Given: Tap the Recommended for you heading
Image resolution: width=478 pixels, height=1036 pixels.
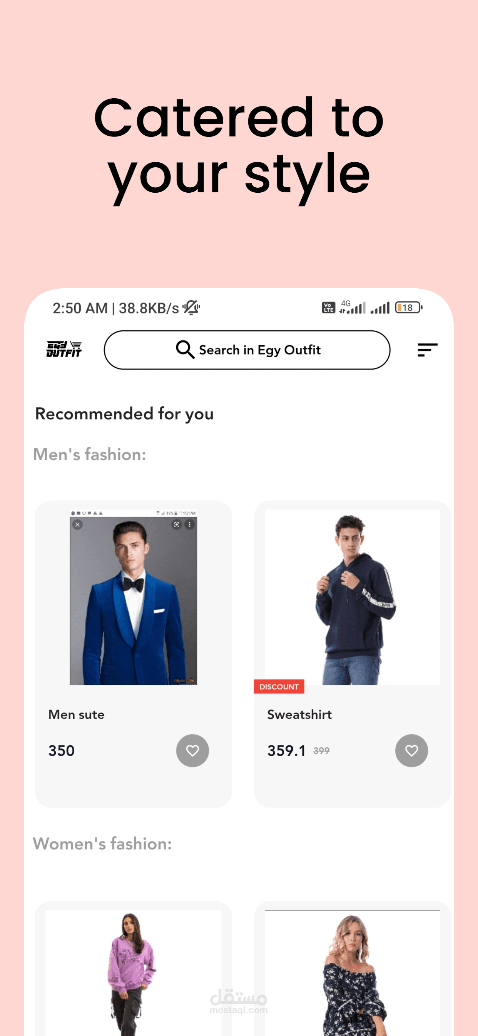Looking at the screenshot, I should tap(124, 414).
